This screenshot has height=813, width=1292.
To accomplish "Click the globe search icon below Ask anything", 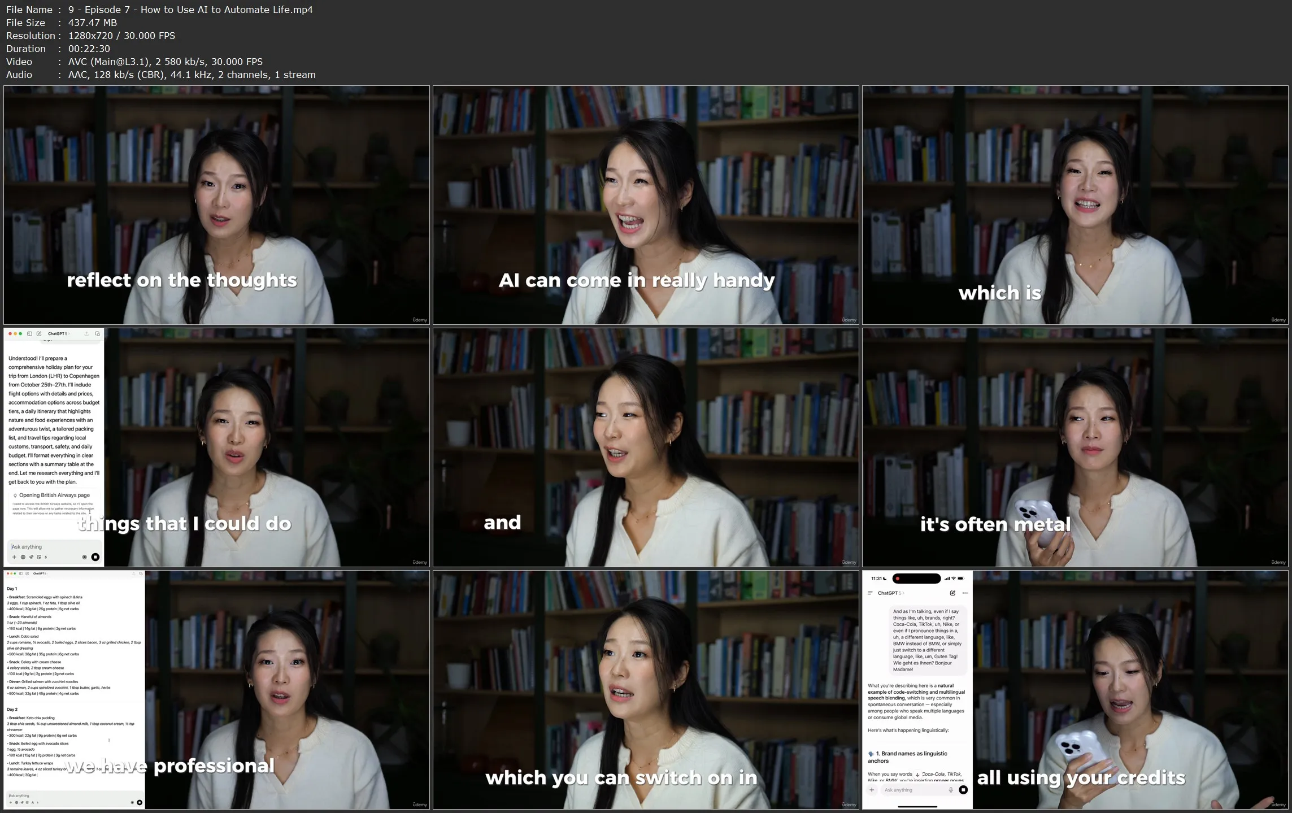I will click(23, 557).
